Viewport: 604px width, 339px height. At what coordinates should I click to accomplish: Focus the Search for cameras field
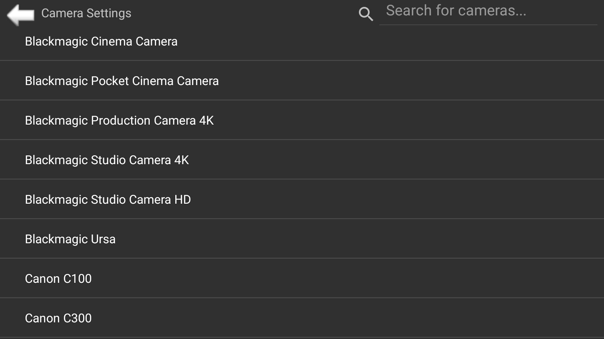click(487, 11)
